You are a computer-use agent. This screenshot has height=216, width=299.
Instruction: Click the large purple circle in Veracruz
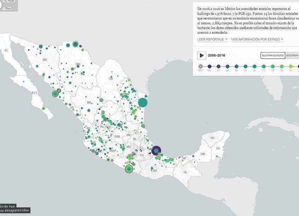point(156,151)
